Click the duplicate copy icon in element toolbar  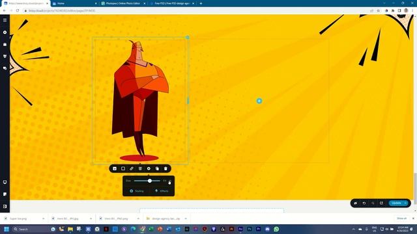pyautogui.click(x=157, y=168)
